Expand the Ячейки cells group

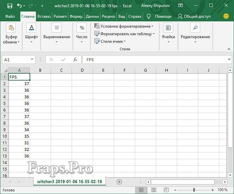tap(169, 34)
